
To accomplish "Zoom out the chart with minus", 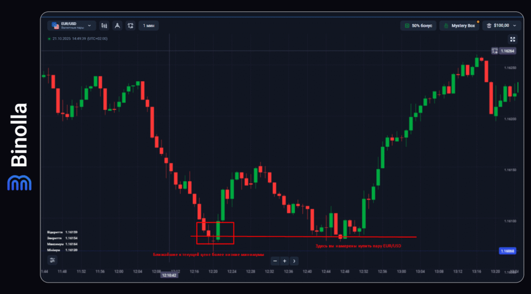I will click(x=275, y=261).
